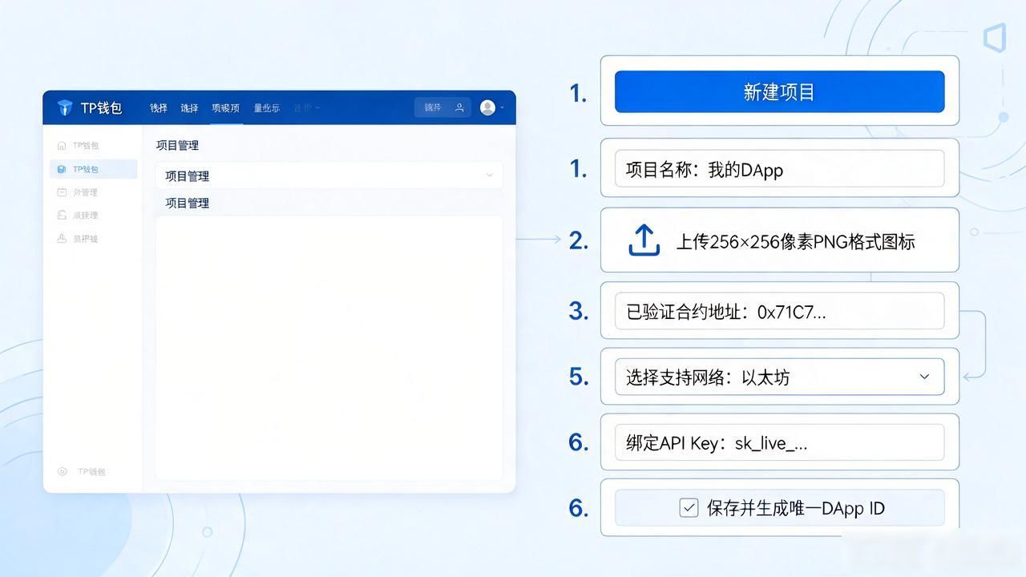Click the 绑定API Key field

779,442
